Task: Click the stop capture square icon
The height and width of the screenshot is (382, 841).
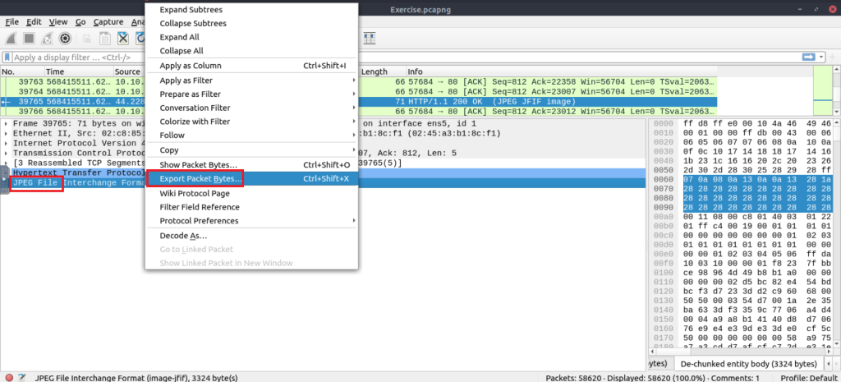Action: click(29, 39)
